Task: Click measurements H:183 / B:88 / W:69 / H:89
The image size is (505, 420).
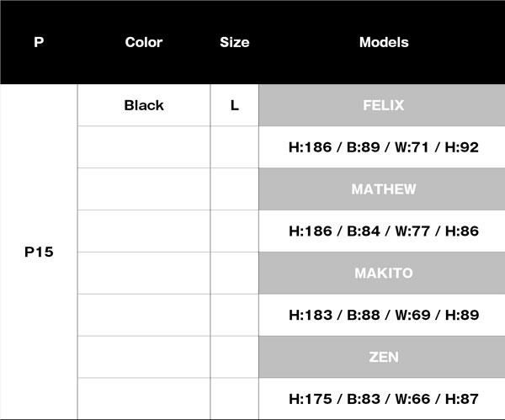Action: pos(383,315)
